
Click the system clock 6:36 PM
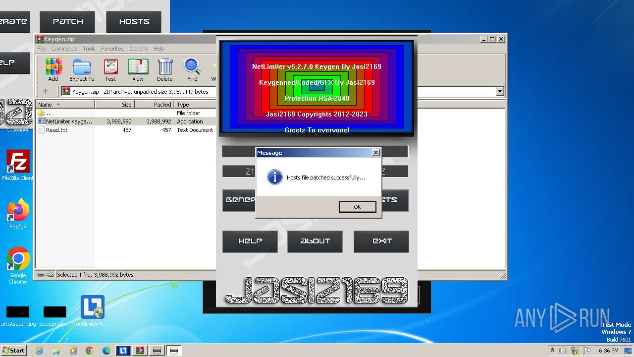(x=608, y=351)
